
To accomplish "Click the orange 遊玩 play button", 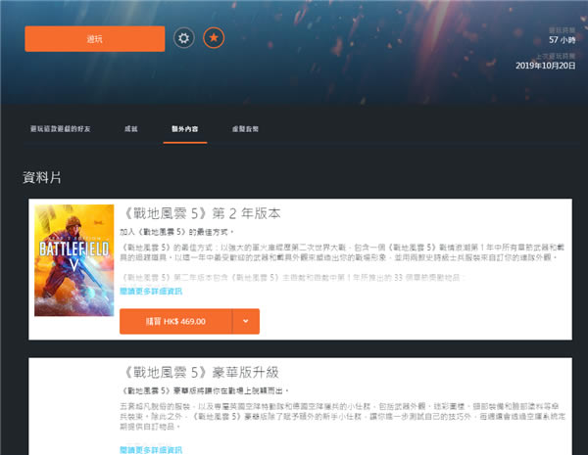I will click(95, 38).
